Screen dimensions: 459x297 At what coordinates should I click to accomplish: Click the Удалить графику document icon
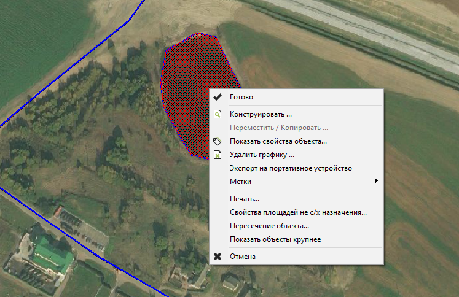point(218,155)
